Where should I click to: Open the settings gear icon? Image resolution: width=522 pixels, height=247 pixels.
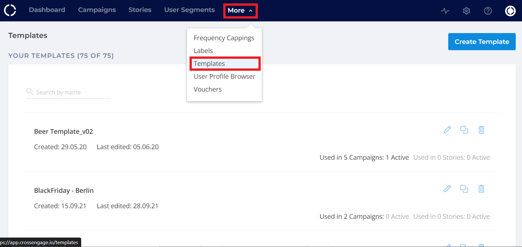pyautogui.click(x=466, y=11)
